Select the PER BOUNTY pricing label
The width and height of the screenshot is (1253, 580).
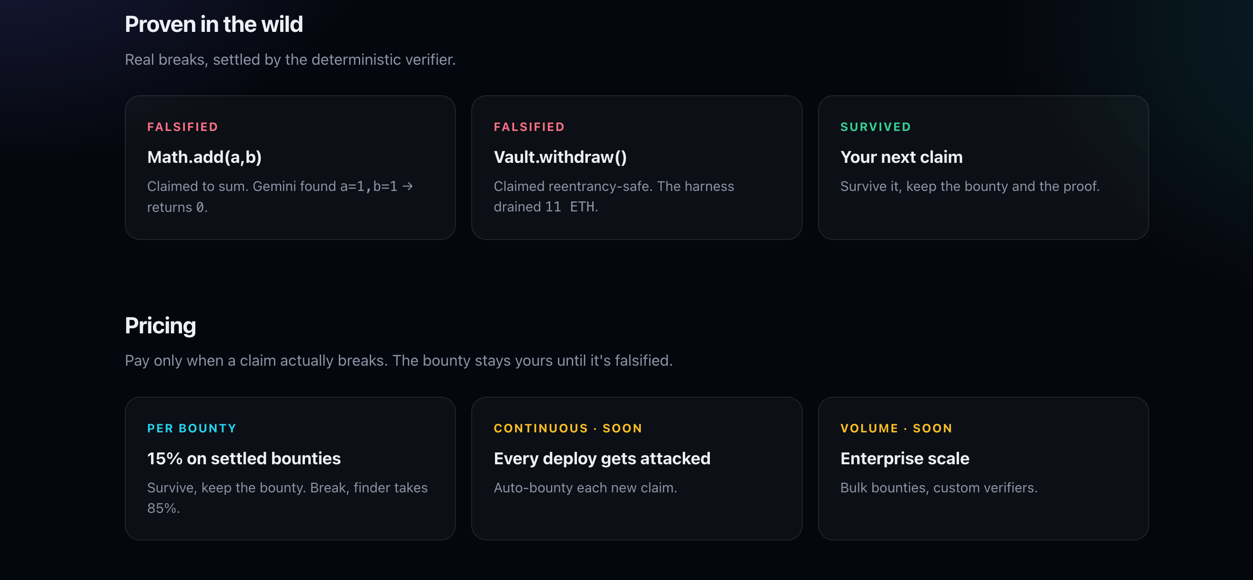coord(192,428)
